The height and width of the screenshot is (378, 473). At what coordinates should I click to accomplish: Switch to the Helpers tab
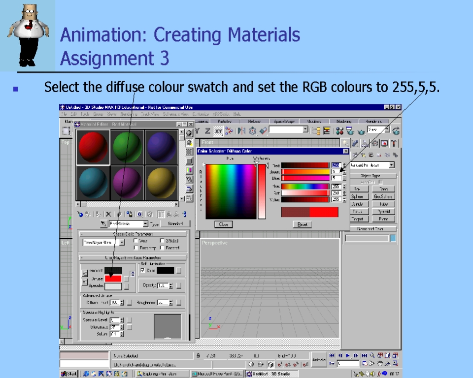254,121
